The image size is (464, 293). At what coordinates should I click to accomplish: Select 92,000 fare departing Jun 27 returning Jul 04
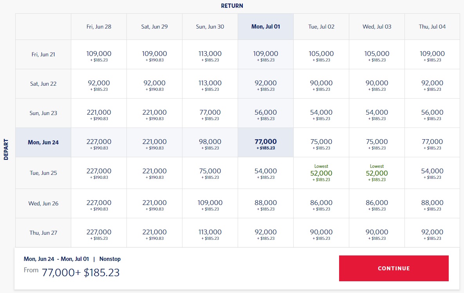pos(432,233)
